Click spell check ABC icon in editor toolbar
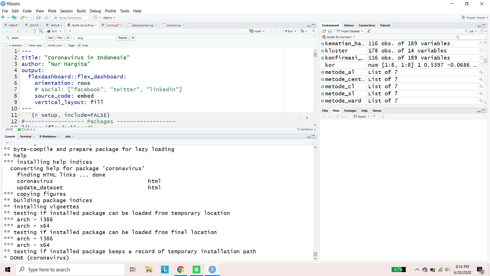 coord(35,31)
